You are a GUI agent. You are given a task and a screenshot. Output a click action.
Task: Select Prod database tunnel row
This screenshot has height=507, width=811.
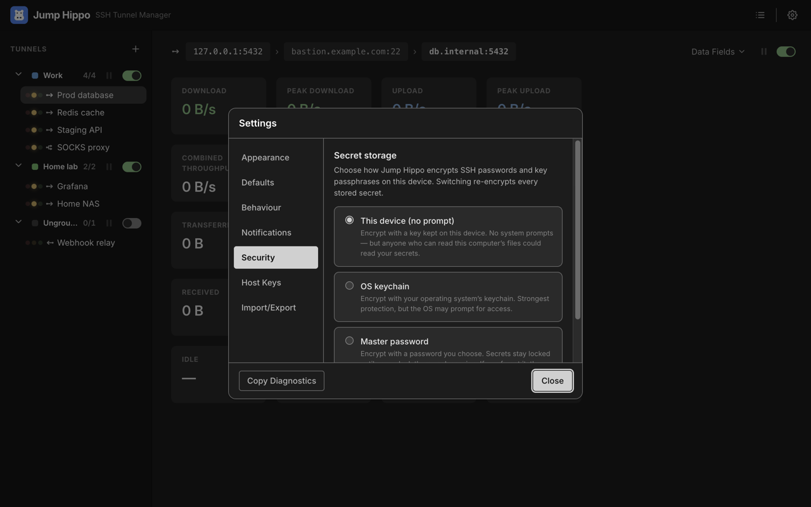[84, 95]
